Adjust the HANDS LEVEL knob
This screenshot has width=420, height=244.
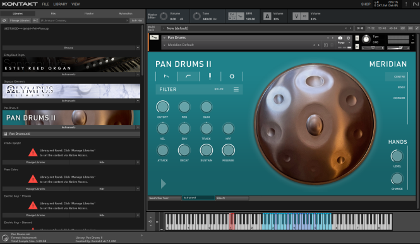pyautogui.click(x=397, y=156)
